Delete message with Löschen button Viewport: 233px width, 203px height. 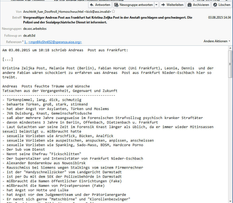click(x=222, y=5)
